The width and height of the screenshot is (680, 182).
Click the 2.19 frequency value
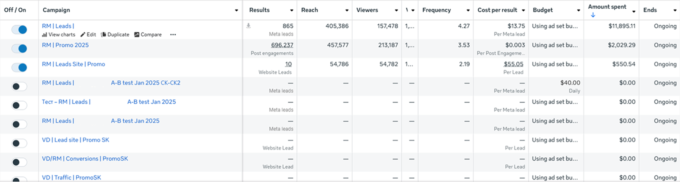pyautogui.click(x=464, y=64)
